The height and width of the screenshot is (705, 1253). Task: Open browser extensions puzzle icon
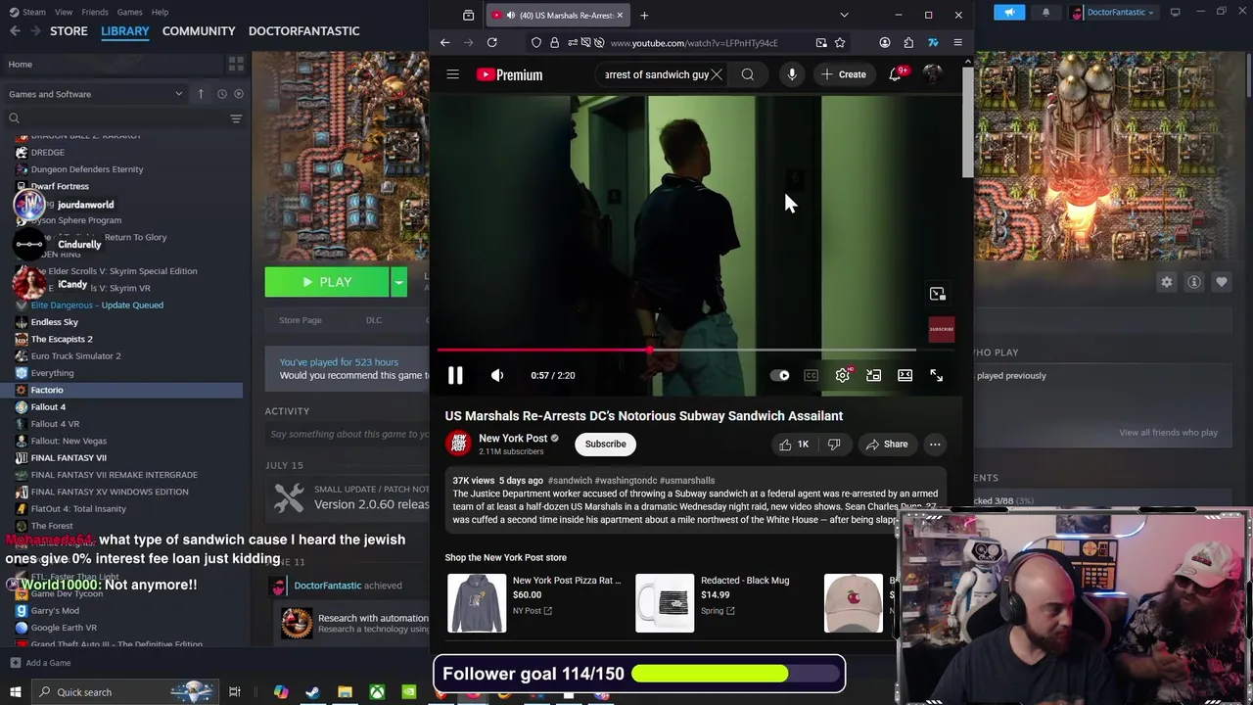point(908,42)
